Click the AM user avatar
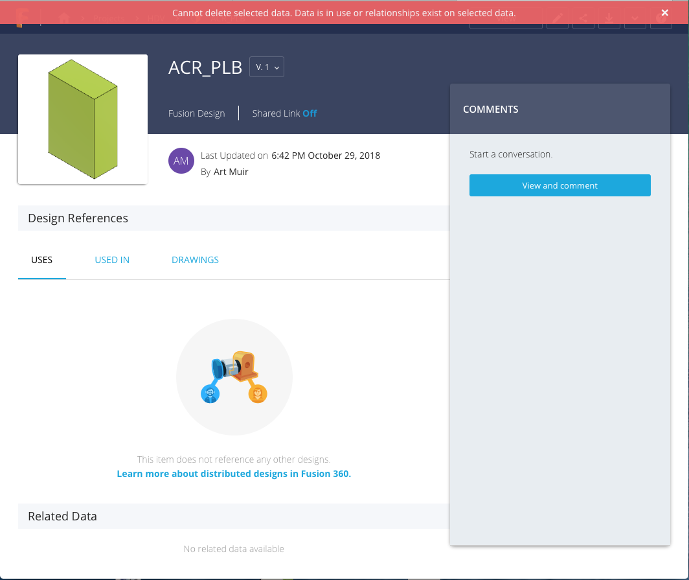The height and width of the screenshot is (580, 689). [181, 161]
